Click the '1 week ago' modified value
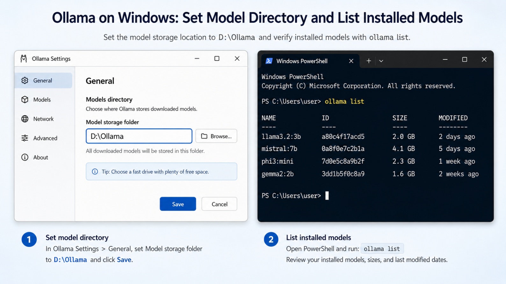 (x=457, y=161)
